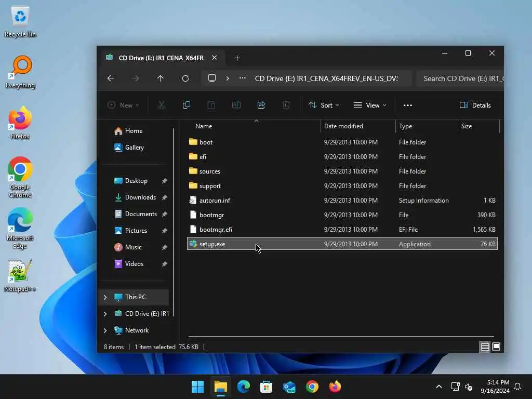Screen dimensions: 532x399
Task: Click the pin icon beside Downloads
Action: point(165,197)
